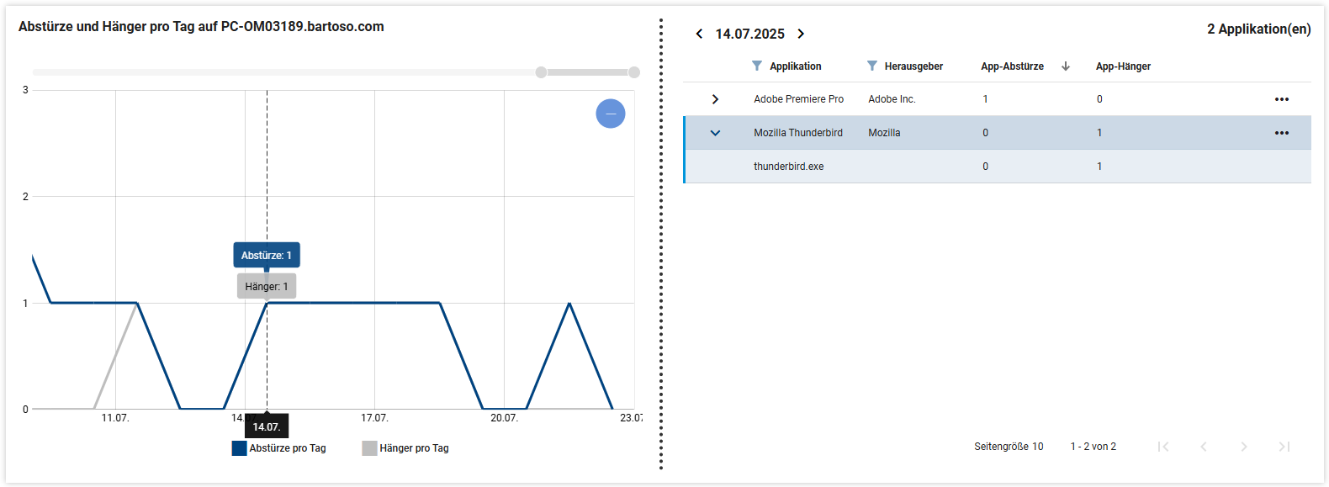Sort by App-Abstürze column header
The image size is (1329, 487).
(x=1012, y=66)
